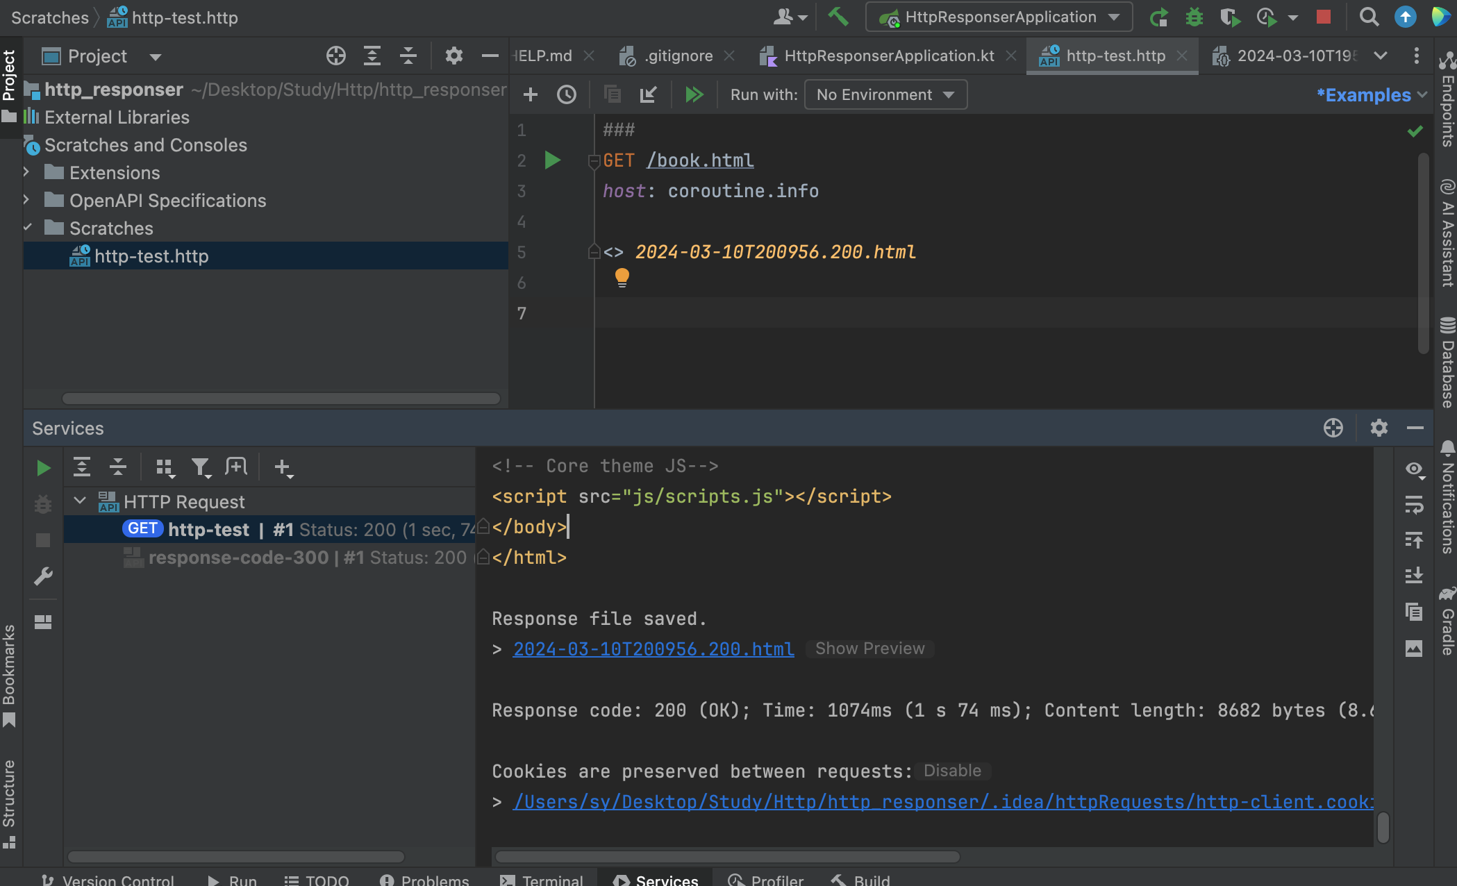Expand the Extensions folder
The image size is (1457, 886).
tap(26, 172)
